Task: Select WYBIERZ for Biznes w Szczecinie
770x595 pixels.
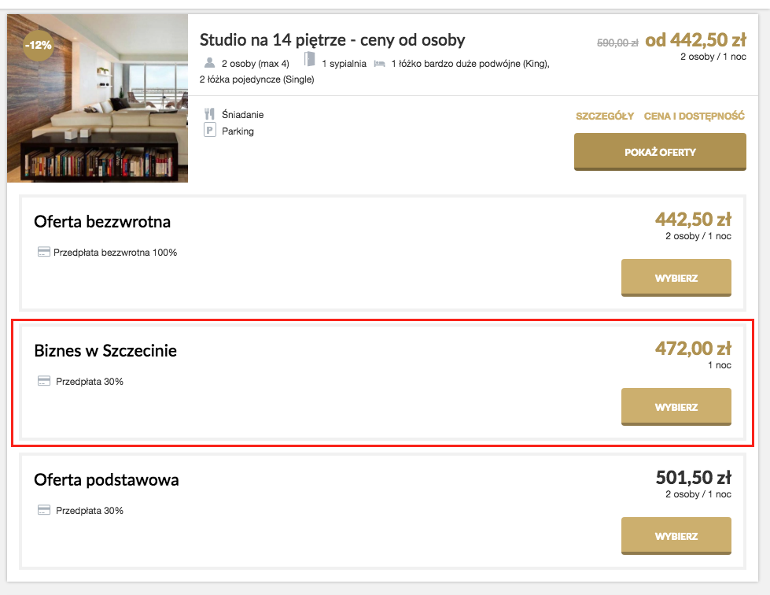Action: [676, 407]
